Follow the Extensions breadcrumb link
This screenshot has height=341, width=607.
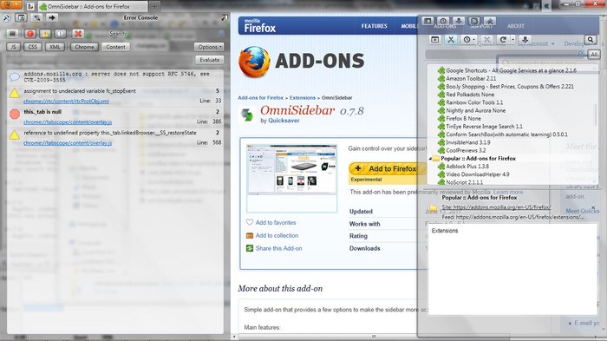[303, 98]
